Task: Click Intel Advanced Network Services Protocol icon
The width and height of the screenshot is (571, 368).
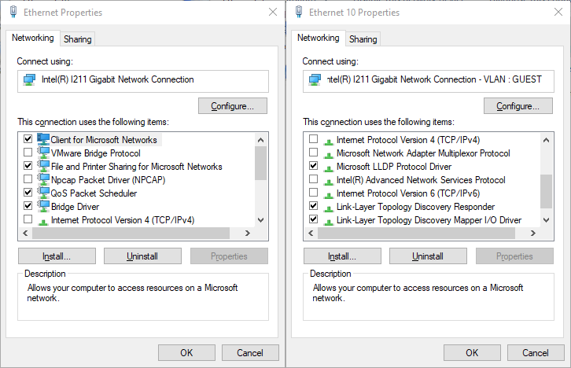Action: point(329,182)
